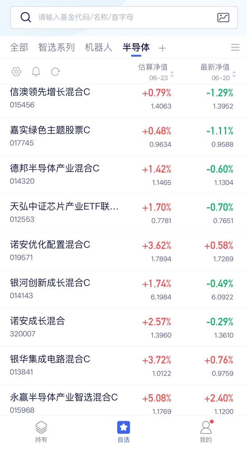Open the chart image icon in search bar
247x456 pixels.
pos(223,18)
